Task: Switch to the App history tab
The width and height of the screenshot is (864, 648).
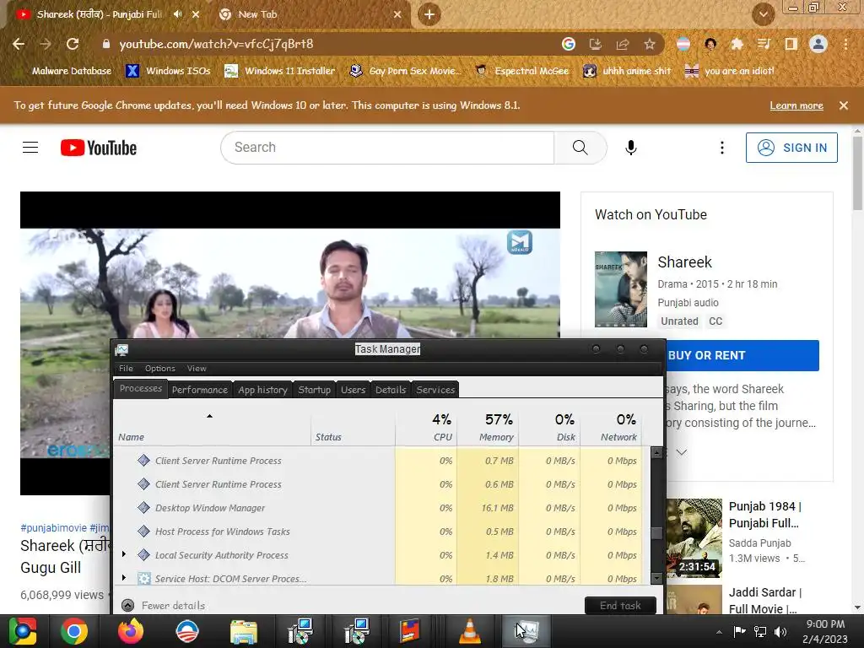Action: coord(263,390)
